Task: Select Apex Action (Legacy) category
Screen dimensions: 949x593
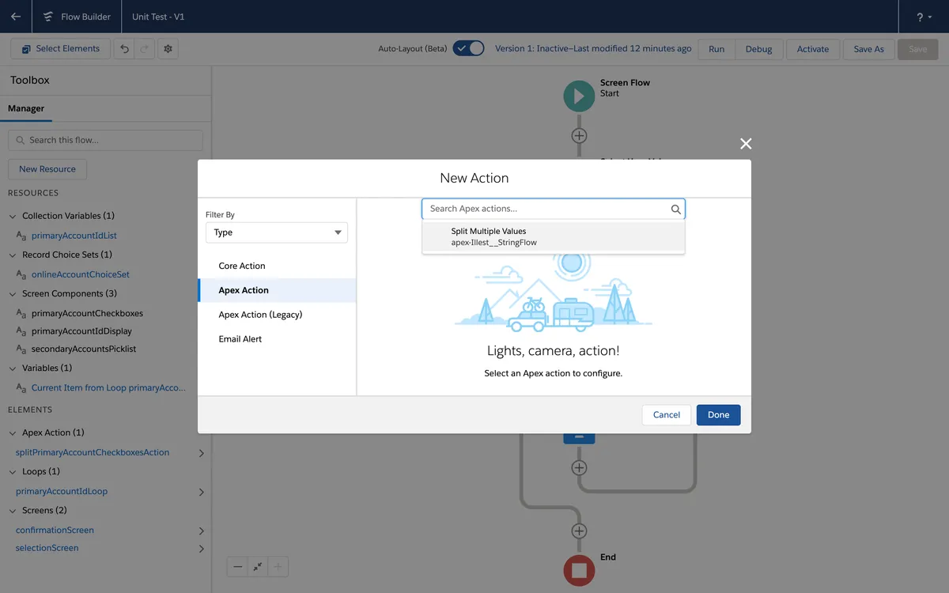Action: coord(277,315)
